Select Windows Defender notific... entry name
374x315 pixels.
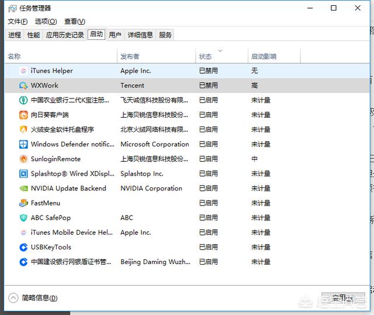coord(72,145)
